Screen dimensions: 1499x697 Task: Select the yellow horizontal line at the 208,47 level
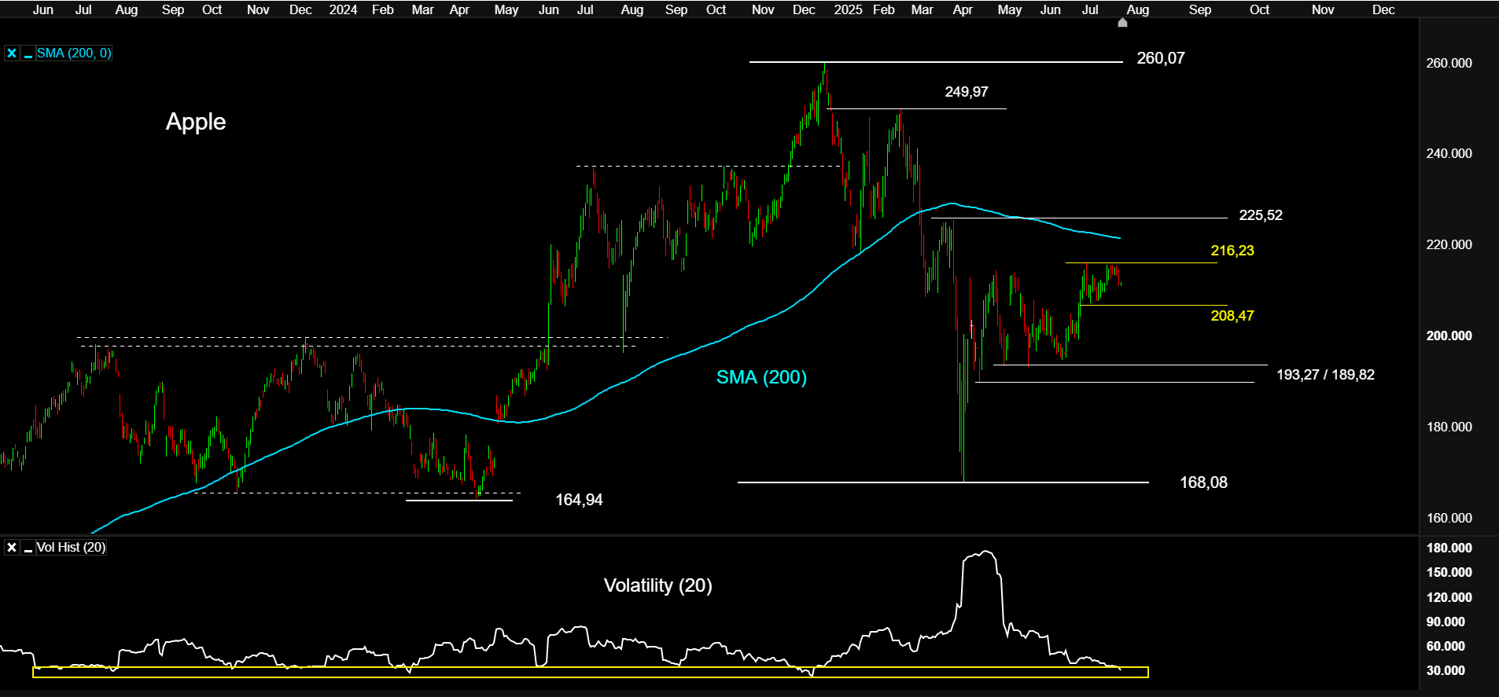[1153, 305]
